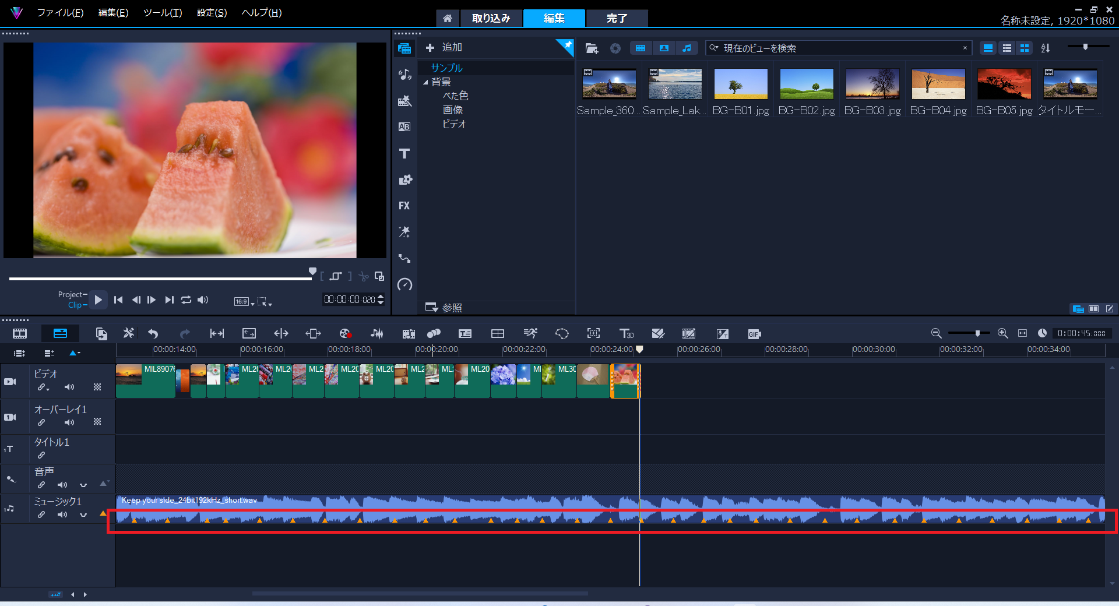Toggle the video filter for media library
The width and height of the screenshot is (1119, 606).
(x=641, y=48)
